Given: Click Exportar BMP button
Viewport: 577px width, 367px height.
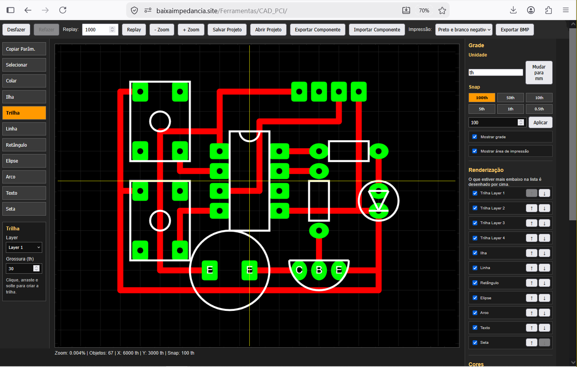Looking at the screenshot, I should [515, 30].
